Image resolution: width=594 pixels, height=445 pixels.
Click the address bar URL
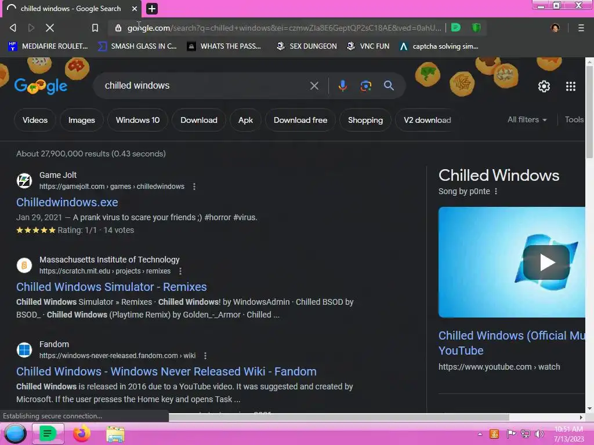(284, 28)
